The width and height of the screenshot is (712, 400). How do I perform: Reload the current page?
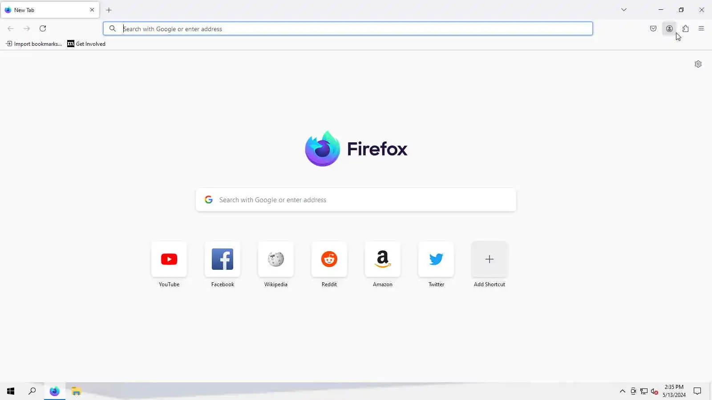tap(43, 28)
